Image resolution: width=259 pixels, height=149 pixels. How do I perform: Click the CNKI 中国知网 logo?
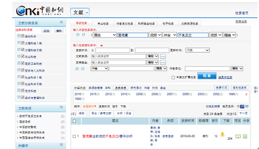point(40,11)
